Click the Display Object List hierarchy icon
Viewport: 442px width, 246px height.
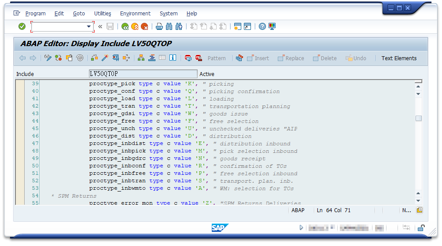pos(141,58)
